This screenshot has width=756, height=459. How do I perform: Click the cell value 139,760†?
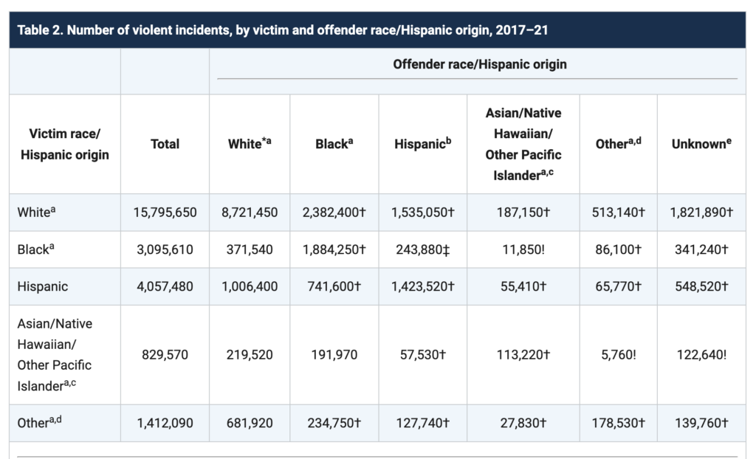pos(701,424)
